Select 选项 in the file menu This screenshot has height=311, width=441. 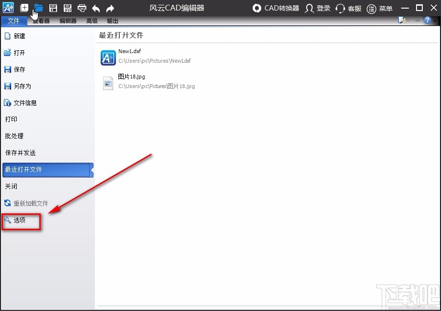[x=20, y=220]
